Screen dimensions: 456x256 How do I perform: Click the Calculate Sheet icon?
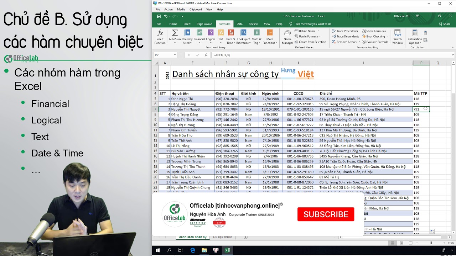(425, 39)
